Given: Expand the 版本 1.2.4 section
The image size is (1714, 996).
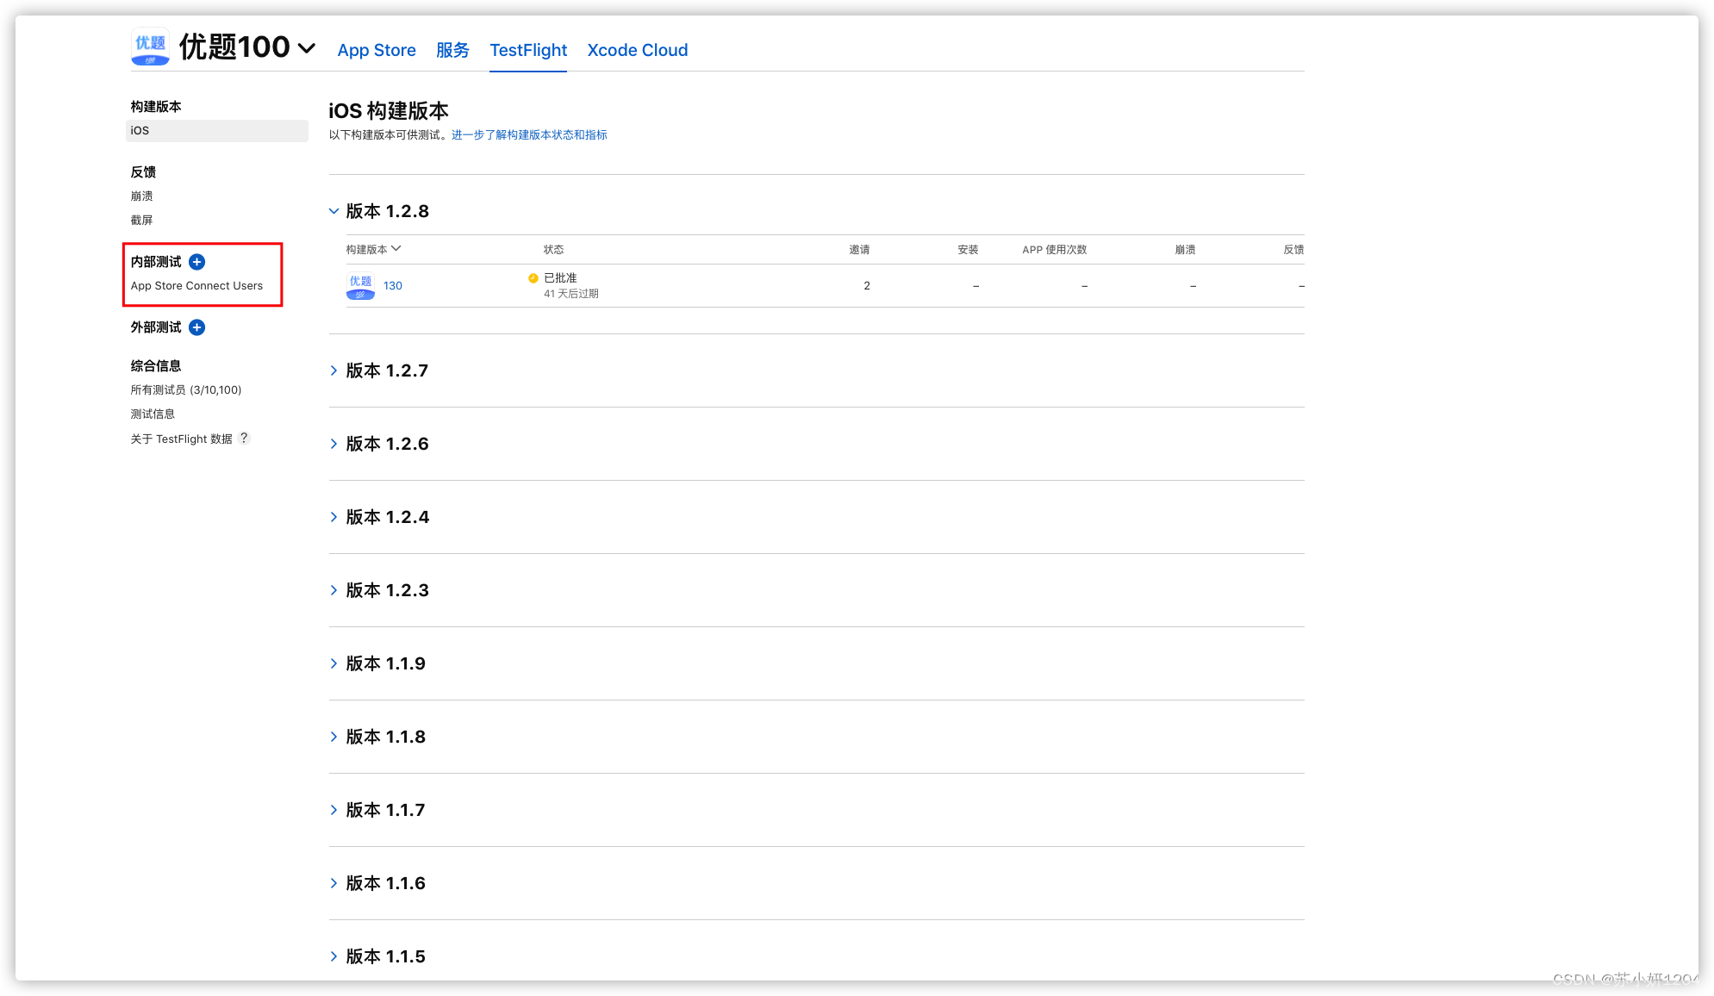Looking at the screenshot, I should 333,517.
